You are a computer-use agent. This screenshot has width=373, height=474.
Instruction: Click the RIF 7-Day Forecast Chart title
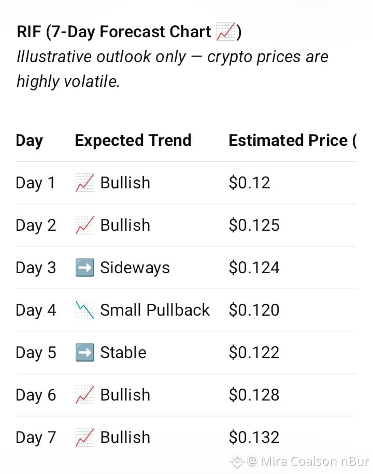point(130,32)
